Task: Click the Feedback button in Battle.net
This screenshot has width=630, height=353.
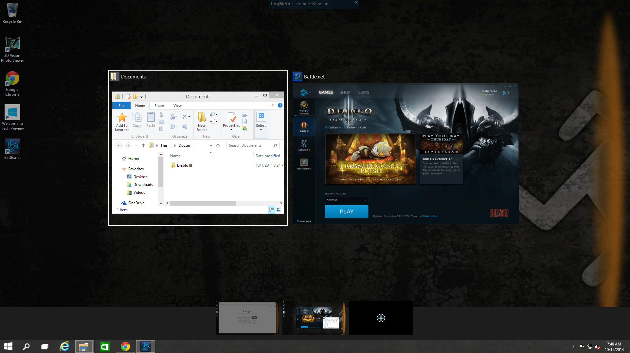Action: tap(304, 221)
